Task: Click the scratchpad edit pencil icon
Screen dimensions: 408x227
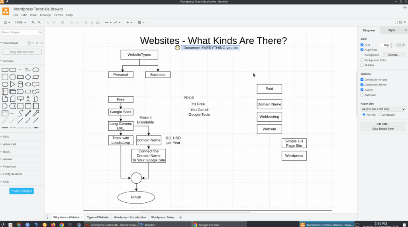Action: tap(37, 43)
